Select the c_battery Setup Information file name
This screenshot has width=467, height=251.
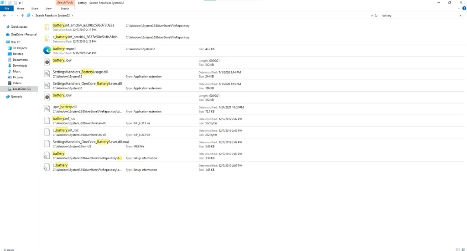coord(60,165)
